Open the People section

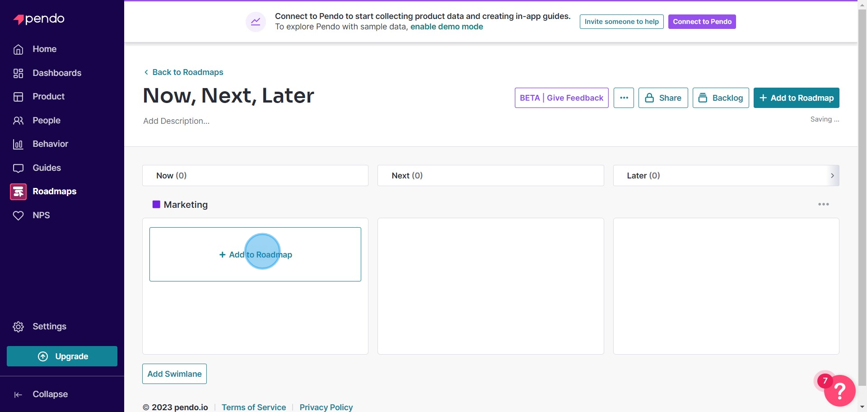click(47, 121)
